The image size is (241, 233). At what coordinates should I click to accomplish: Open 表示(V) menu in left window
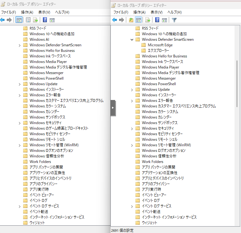(44, 12)
